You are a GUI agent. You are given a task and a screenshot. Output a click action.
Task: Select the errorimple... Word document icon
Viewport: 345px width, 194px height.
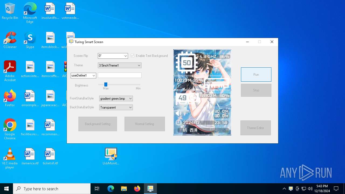coord(30,99)
